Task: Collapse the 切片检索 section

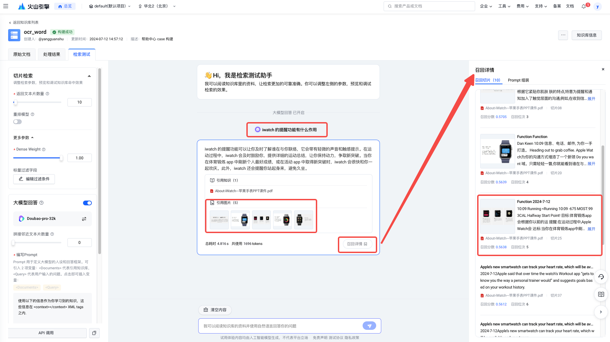Action: (x=89, y=76)
